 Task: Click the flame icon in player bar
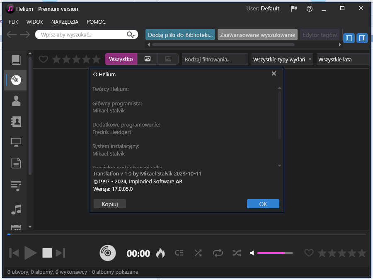tap(160, 253)
